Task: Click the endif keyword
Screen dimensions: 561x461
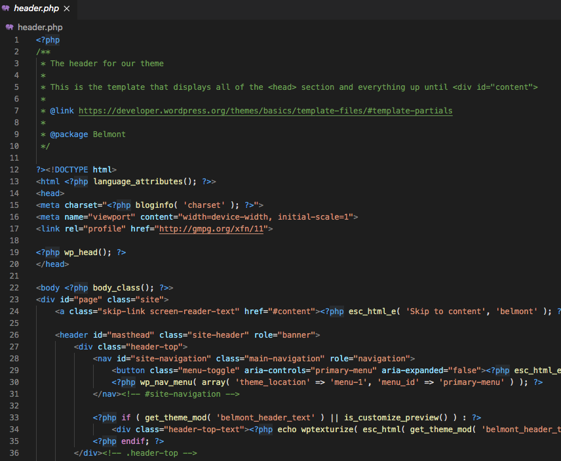Action: coord(134,441)
